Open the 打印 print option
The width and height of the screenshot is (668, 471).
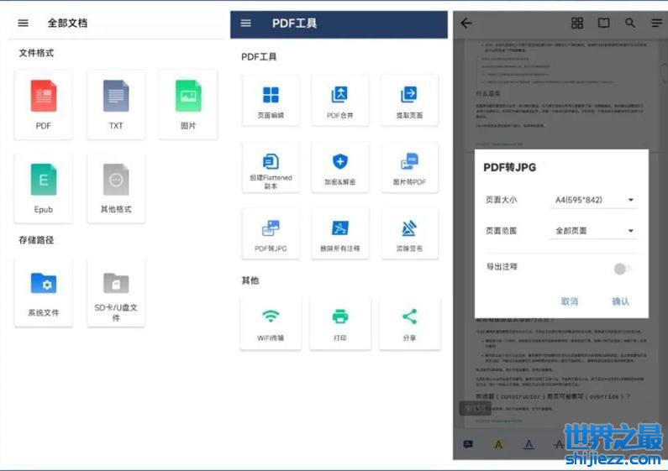point(339,322)
